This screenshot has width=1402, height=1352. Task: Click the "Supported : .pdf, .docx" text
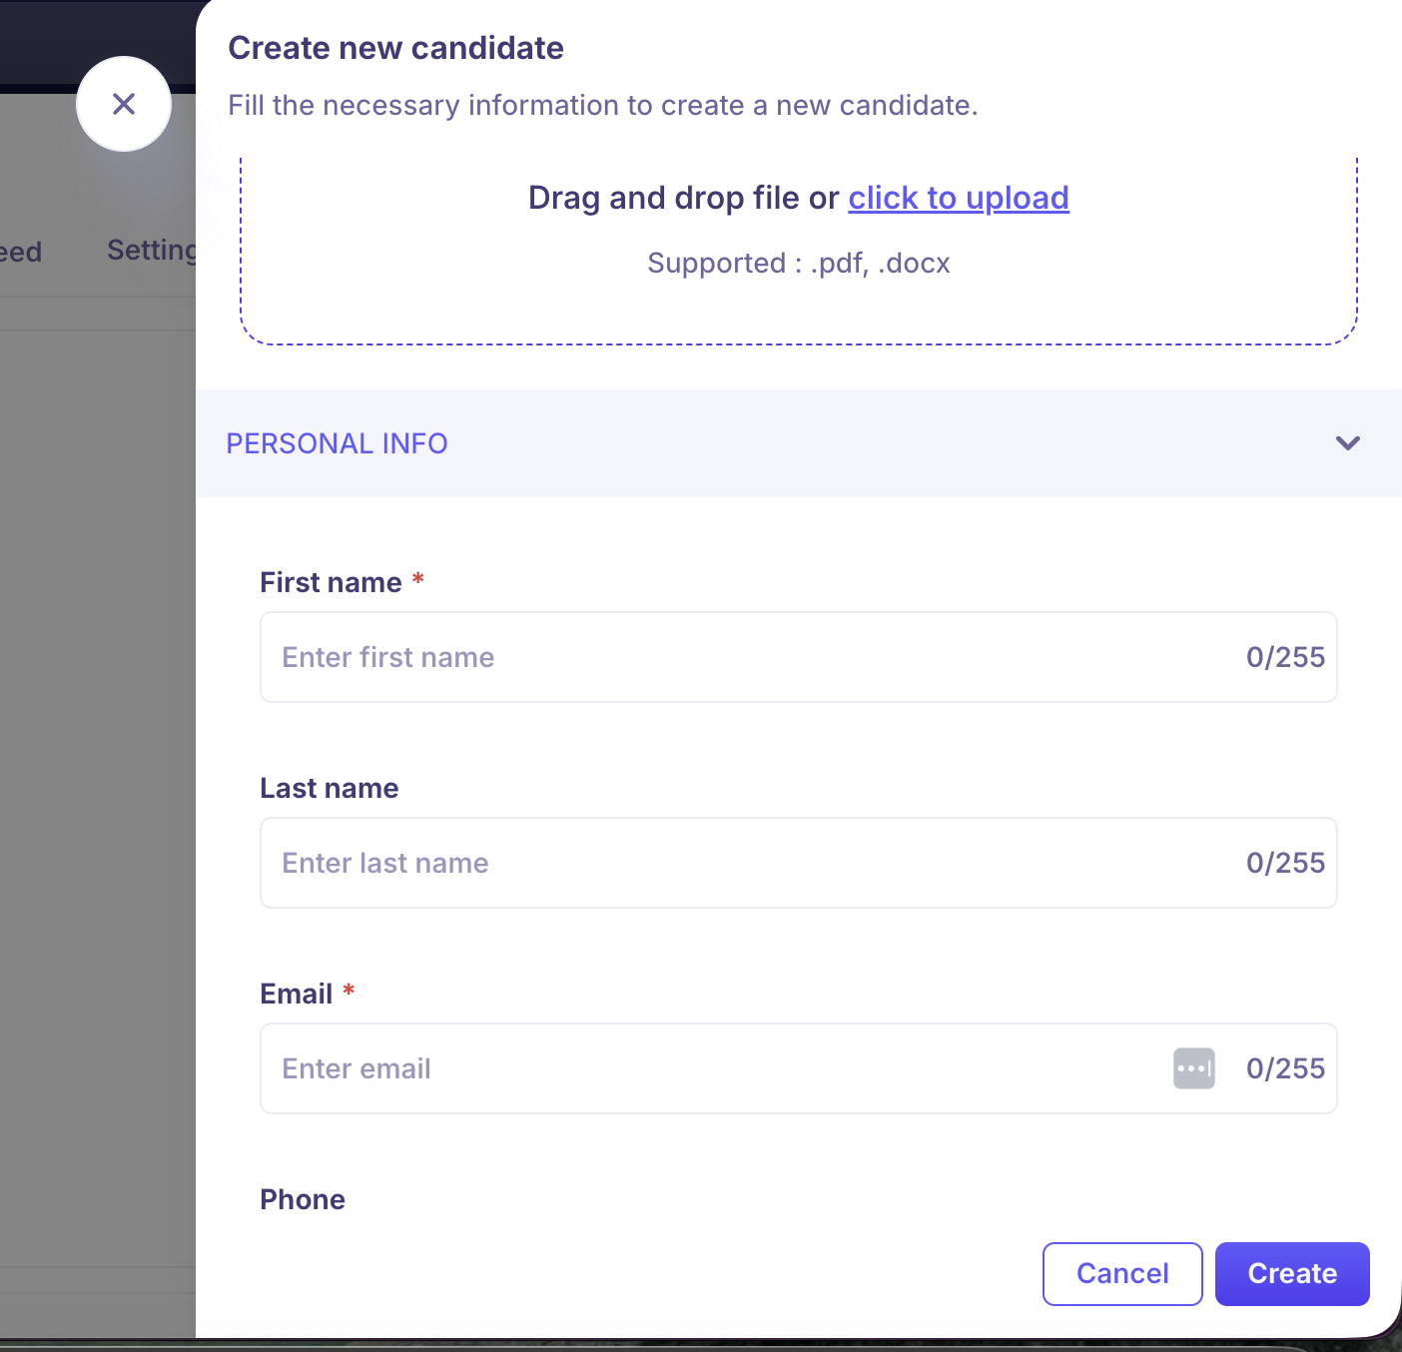(x=798, y=263)
